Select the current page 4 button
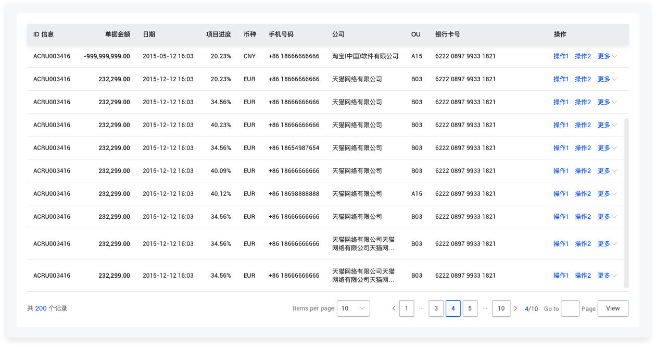 pos(453,308)
